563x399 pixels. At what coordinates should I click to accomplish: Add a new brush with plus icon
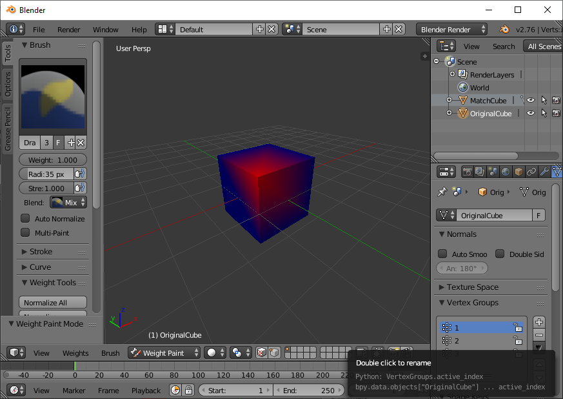[x=71, y=143]
